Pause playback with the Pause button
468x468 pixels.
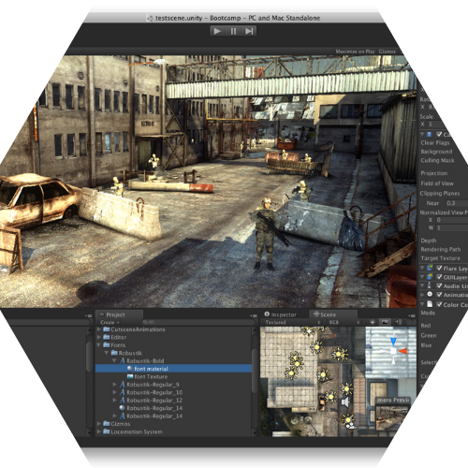(x=233, y=31)
